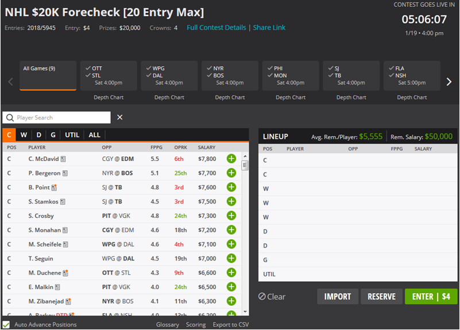Select the OTT vs STL game filter
Viewport: 460px width, 330px height.
(108, 75)
